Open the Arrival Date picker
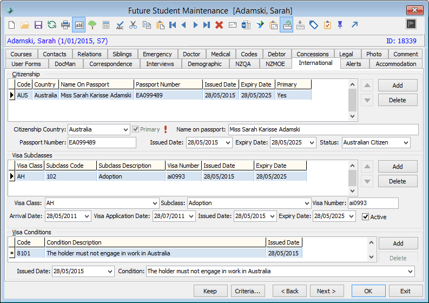This screenshot has width=429, height=303. [x=87, y=216]
